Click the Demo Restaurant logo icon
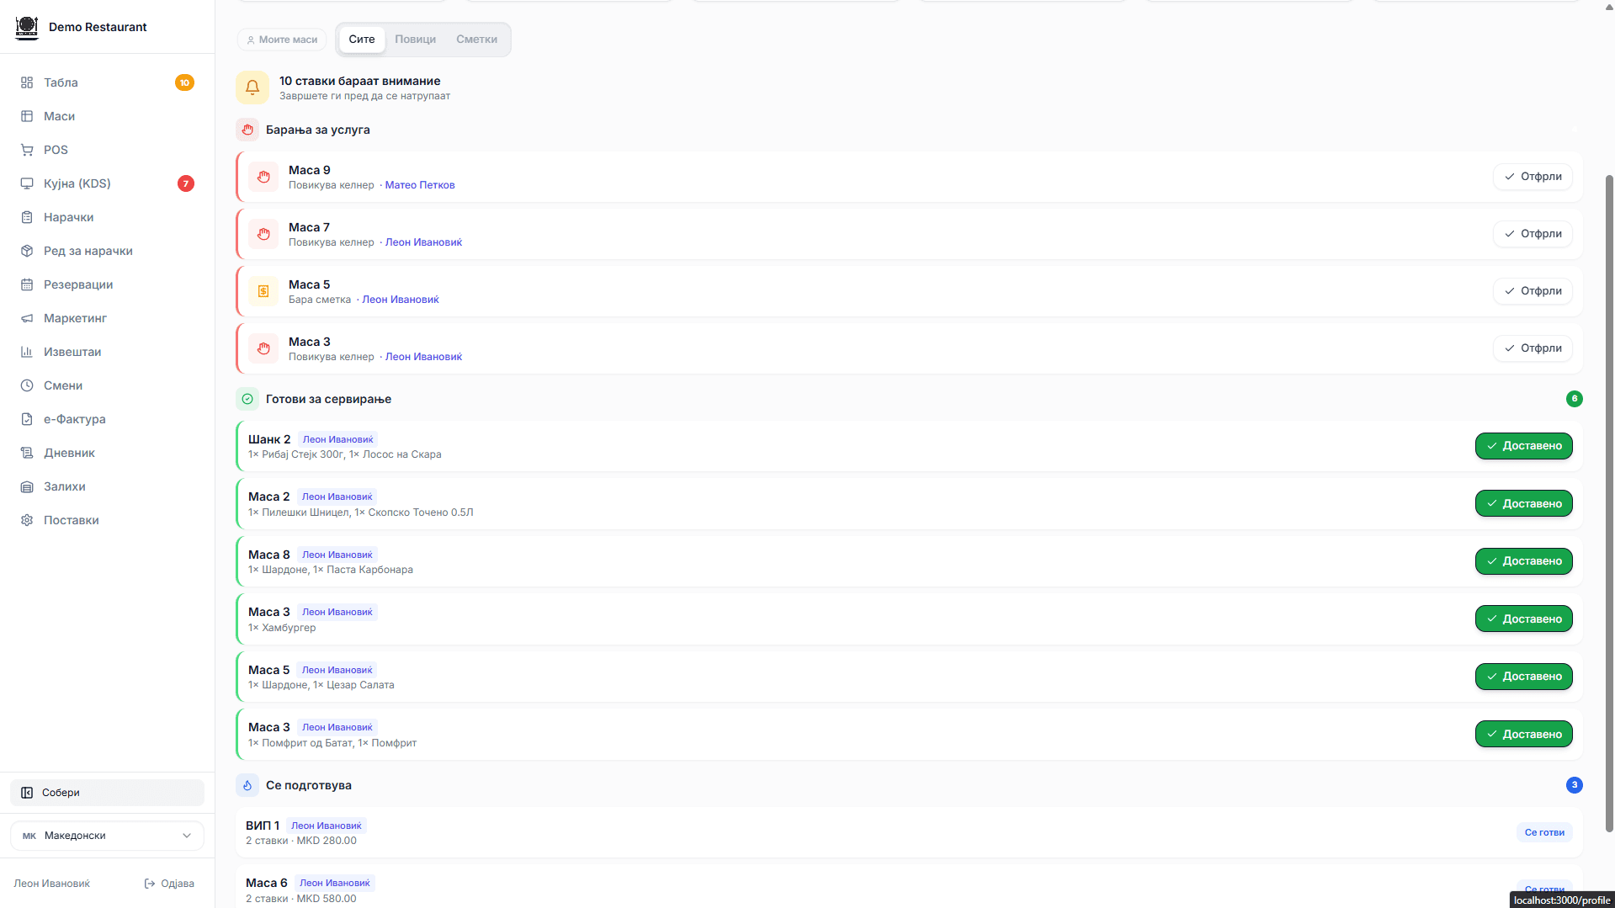1615x908 pixels. pyautogui.click(x=27, y=27)
